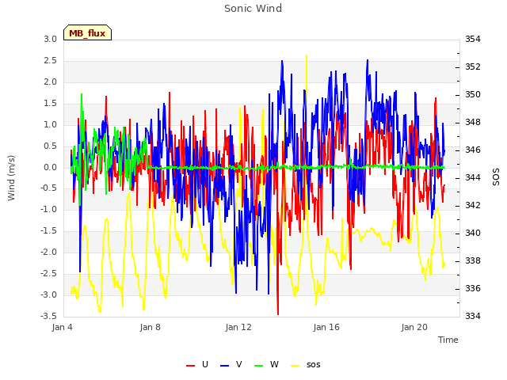507x380 pixels.
Task: Click the Jan 20 x-axis tick label
Action: (x=414, y=327)
